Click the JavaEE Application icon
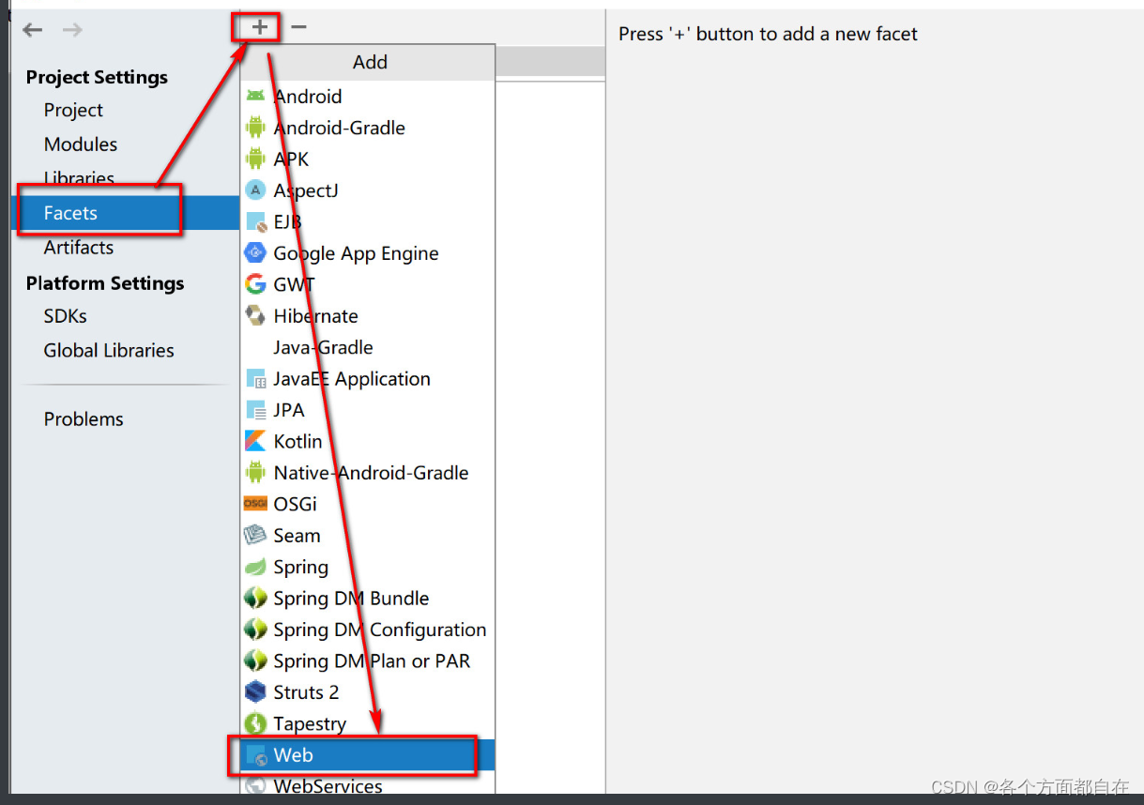This screenshot has width=1144, height=805. [x=255, y=379]
